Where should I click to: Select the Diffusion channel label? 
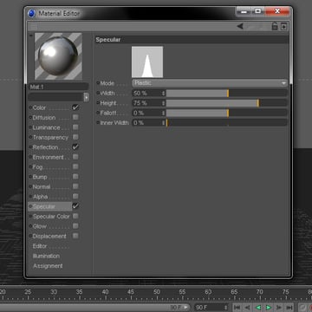tap(44, 118)
